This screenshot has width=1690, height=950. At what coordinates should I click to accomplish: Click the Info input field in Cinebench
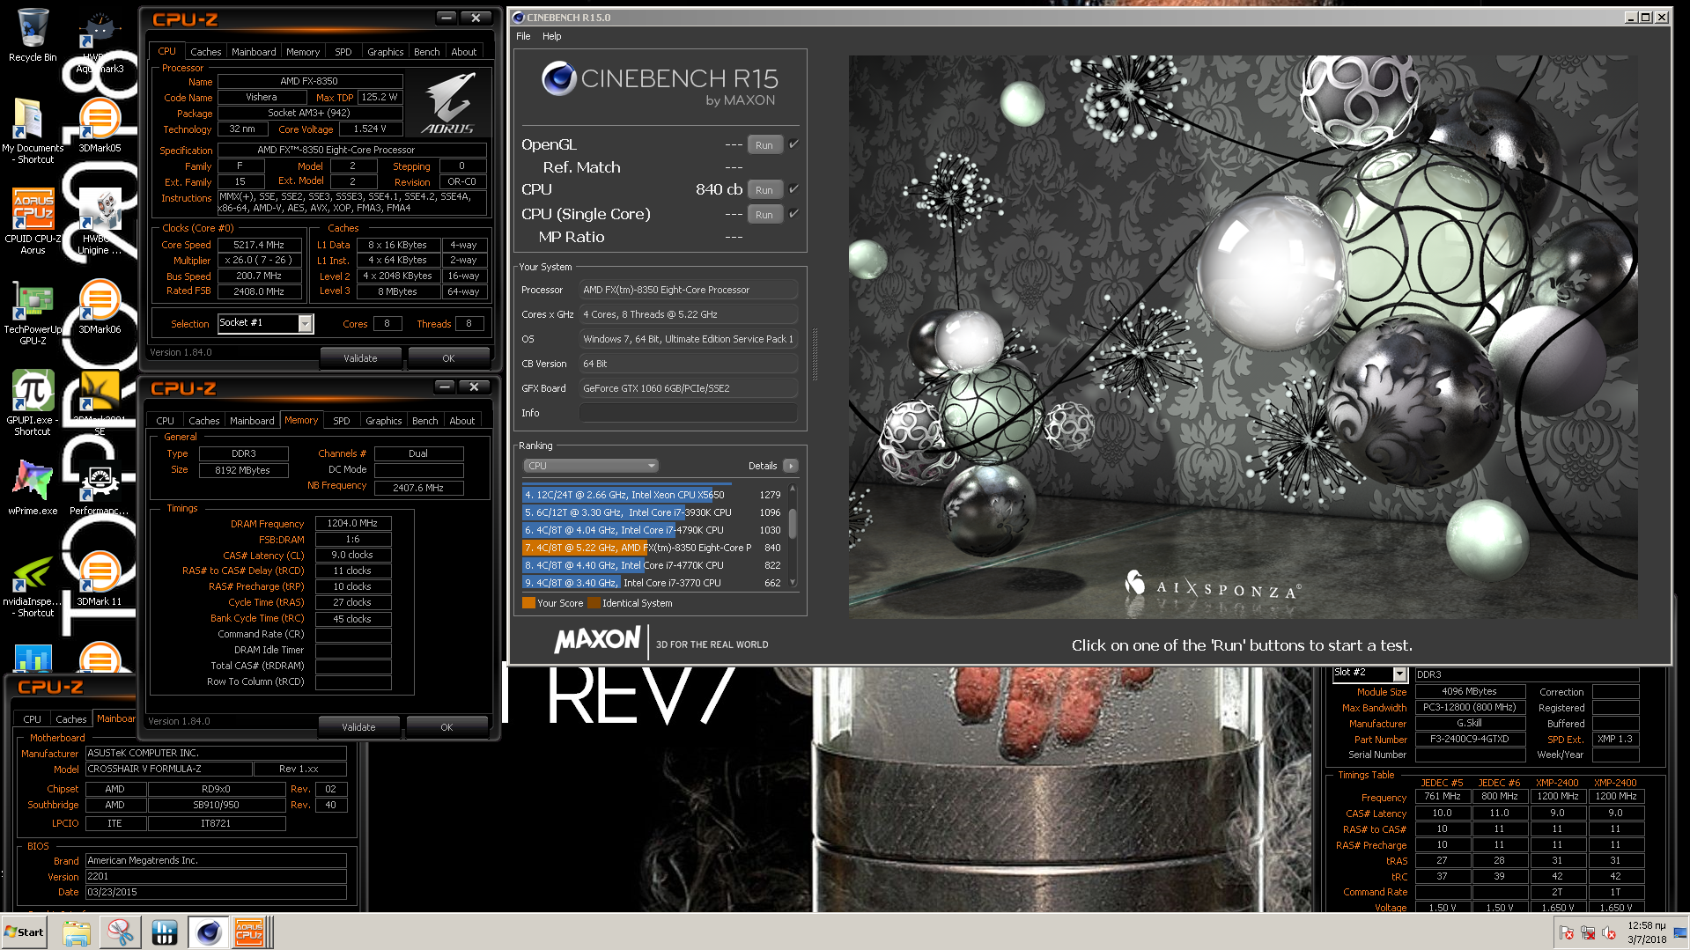pos(689,413)
